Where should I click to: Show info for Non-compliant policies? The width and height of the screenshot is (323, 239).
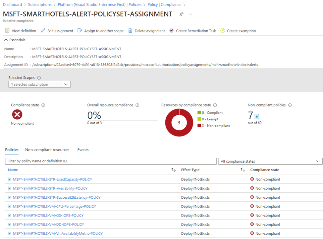point(290,105)
